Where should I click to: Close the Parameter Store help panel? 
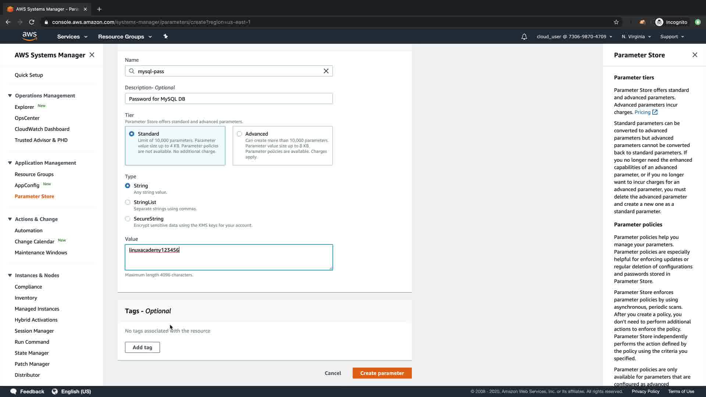tap(695, 55)
